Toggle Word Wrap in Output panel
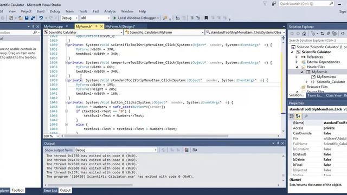 click(195, 150)
